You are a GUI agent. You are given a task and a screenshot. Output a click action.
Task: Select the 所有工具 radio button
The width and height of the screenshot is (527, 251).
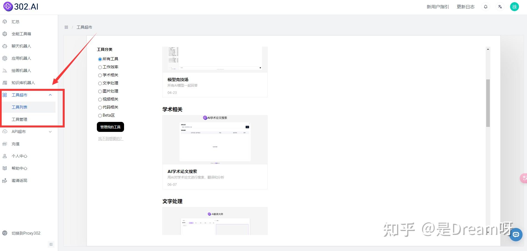100,59
